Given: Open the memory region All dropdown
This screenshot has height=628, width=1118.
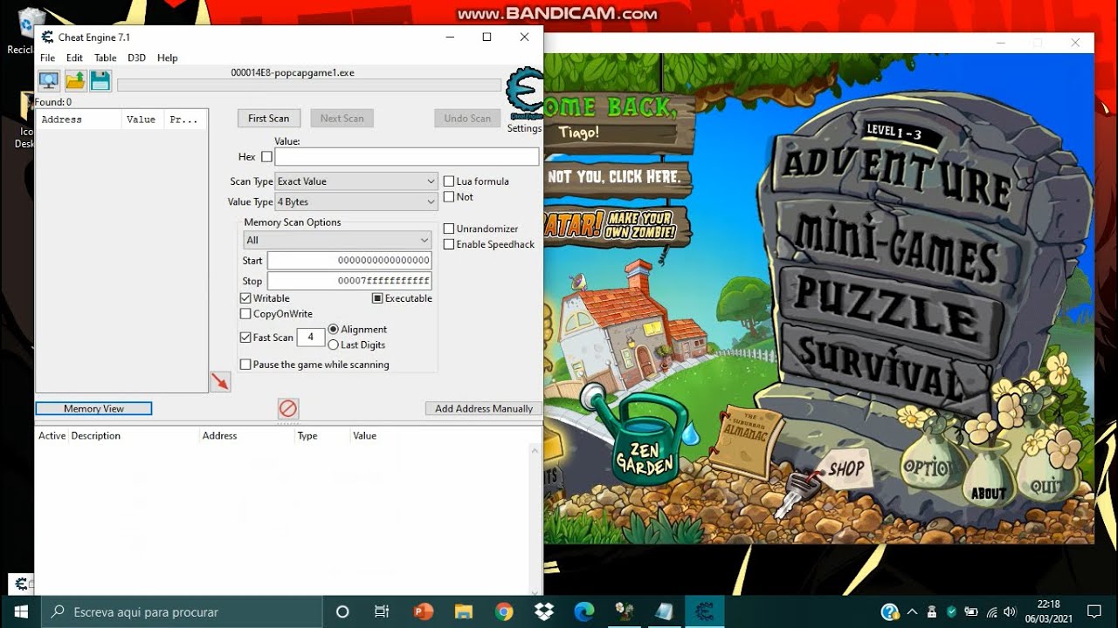Looking at the screenshot, I should [x=337, y=240].
